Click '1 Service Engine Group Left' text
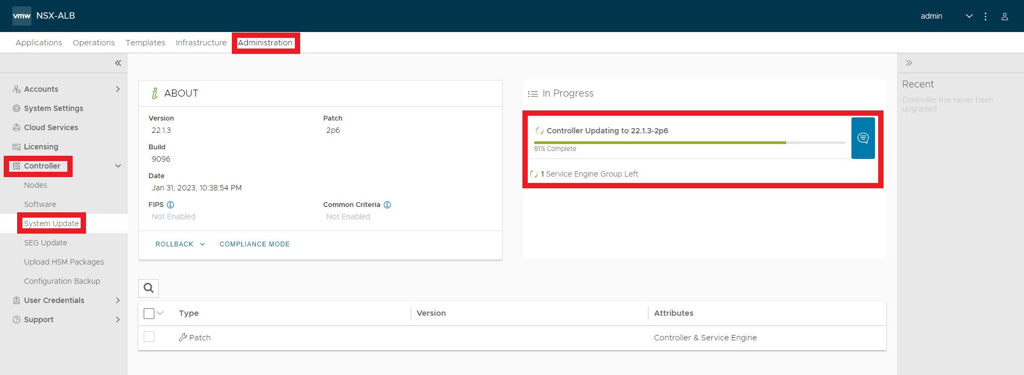 pyautogui.click(x=589, y=174)
